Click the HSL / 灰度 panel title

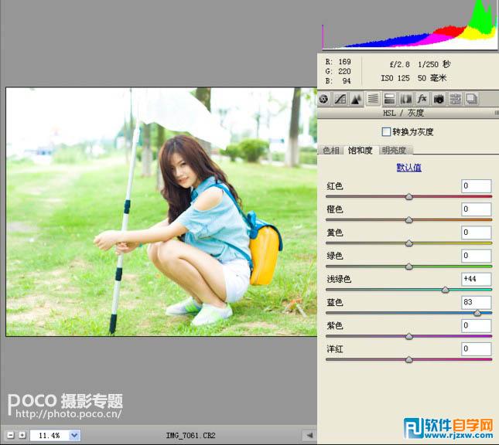[403, 113]
